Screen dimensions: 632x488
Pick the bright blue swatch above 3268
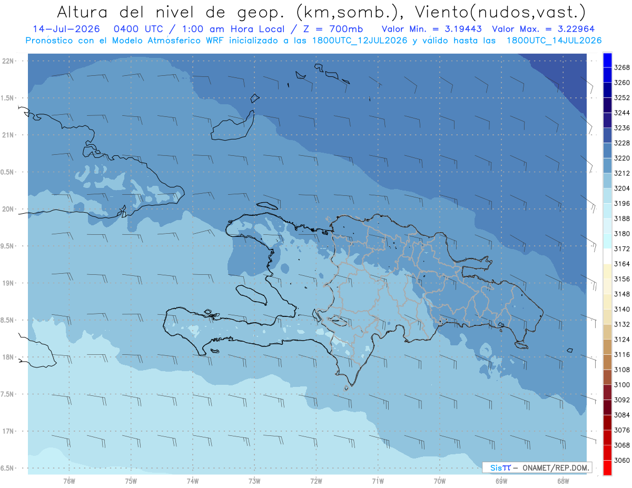click(607, 59)
